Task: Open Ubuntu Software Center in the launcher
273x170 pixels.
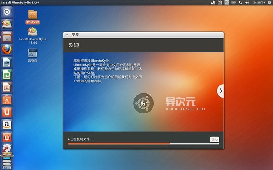Action: (x=7, y=100)
